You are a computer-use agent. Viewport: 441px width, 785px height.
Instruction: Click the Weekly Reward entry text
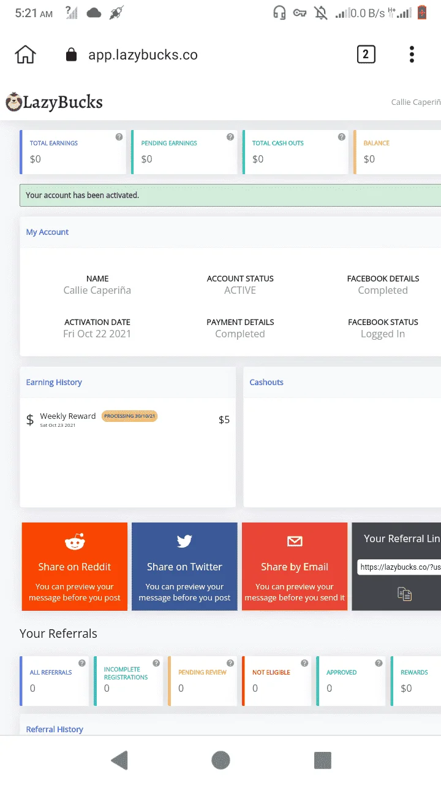click(x=68, y=416)
